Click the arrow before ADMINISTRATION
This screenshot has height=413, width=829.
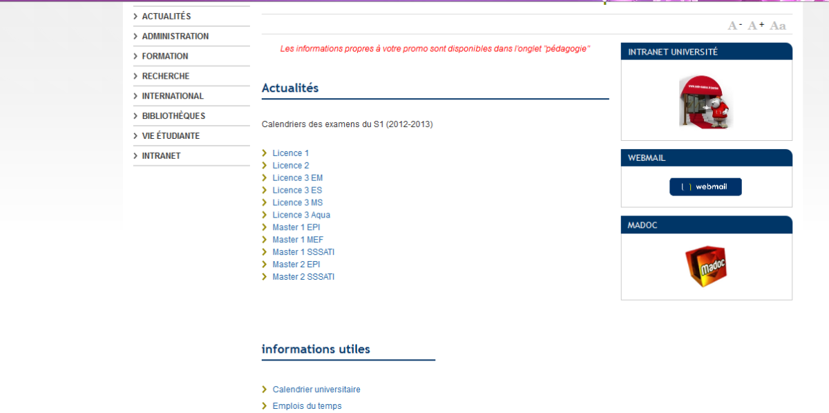point(135,37)
